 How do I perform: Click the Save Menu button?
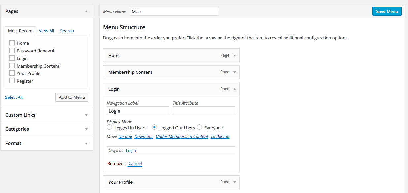(387, 11)
